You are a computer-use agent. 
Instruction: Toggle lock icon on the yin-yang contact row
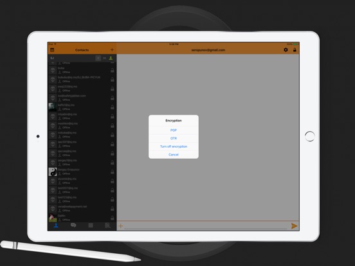[113, 172]
